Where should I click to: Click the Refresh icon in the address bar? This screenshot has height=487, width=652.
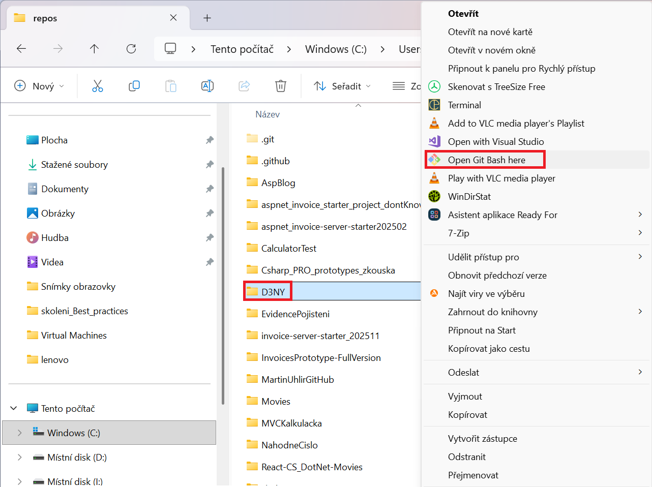point(131,48)
